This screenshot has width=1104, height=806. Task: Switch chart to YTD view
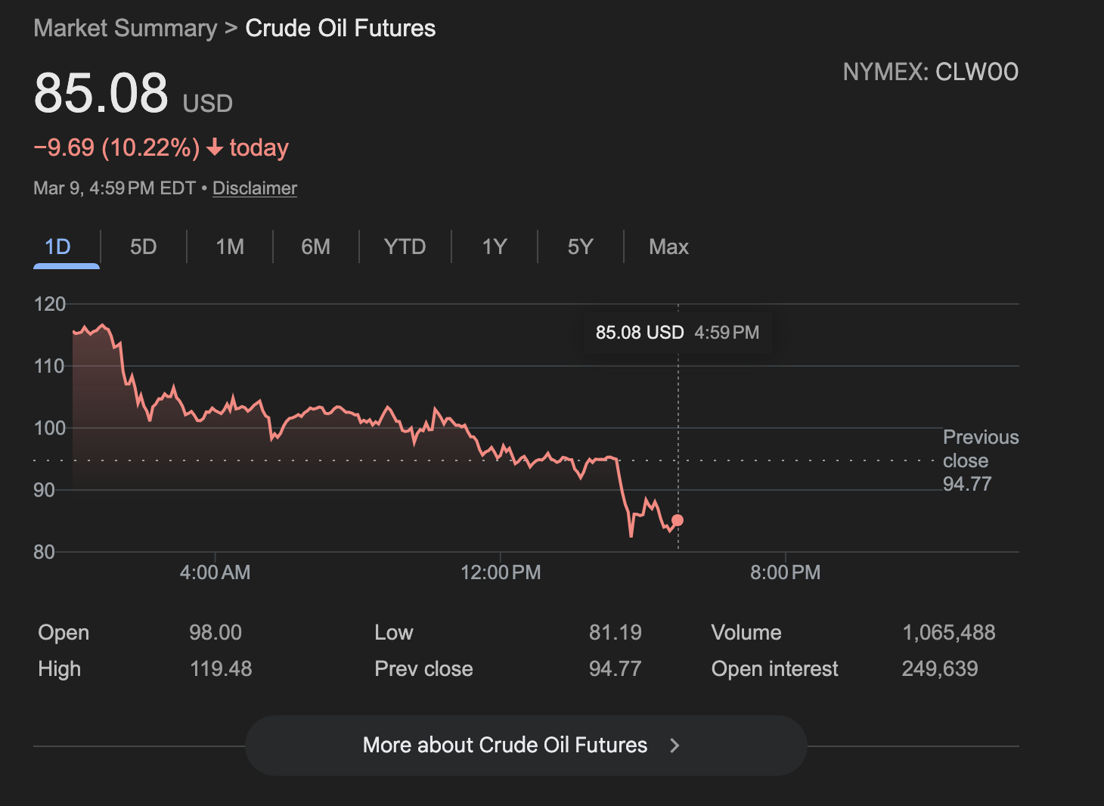pos(405,247)
